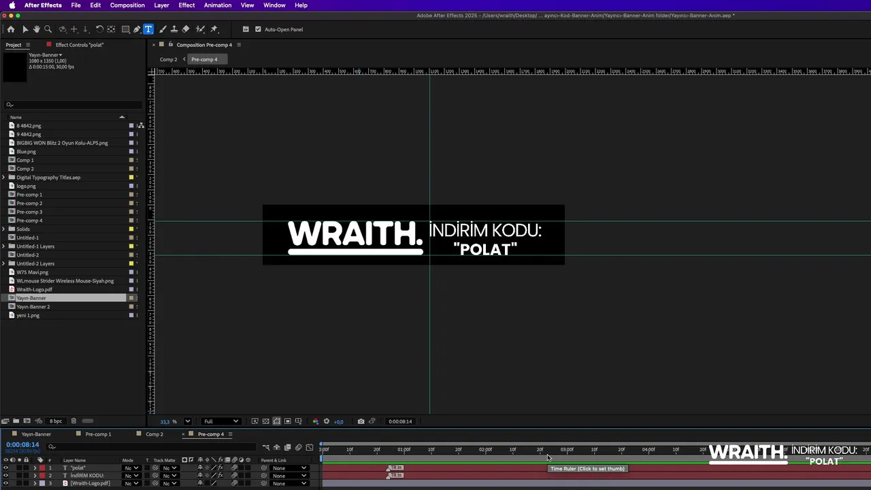Image resolution: width=871 pixels, height=490 pixels.
Task: Toggle the Auto-Open Panel checkbox
Action: pyautogui.click(x=258, y=29)
